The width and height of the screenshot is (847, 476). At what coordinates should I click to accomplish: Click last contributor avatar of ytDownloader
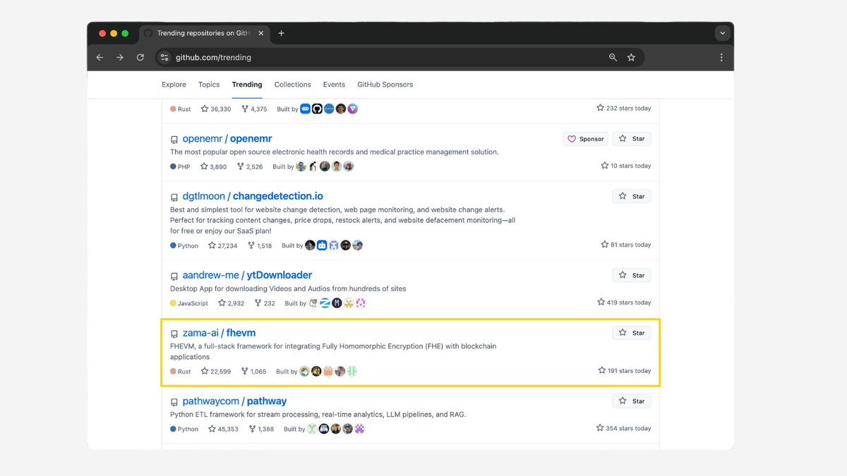(x=361, y=303)
